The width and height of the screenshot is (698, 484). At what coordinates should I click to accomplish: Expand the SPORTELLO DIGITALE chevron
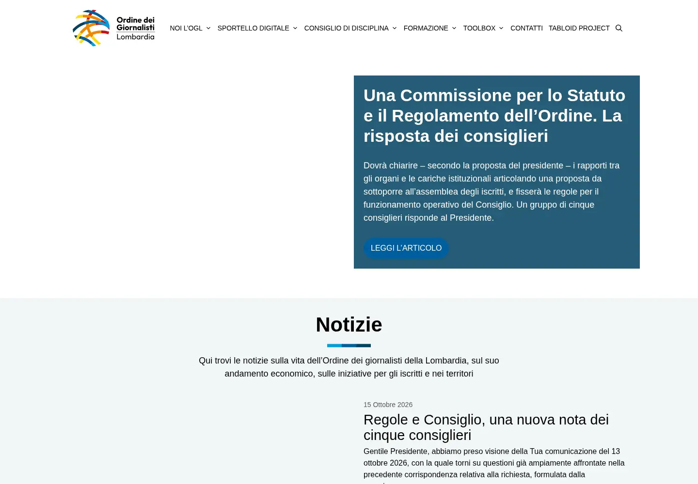click(x=295, y=28)
